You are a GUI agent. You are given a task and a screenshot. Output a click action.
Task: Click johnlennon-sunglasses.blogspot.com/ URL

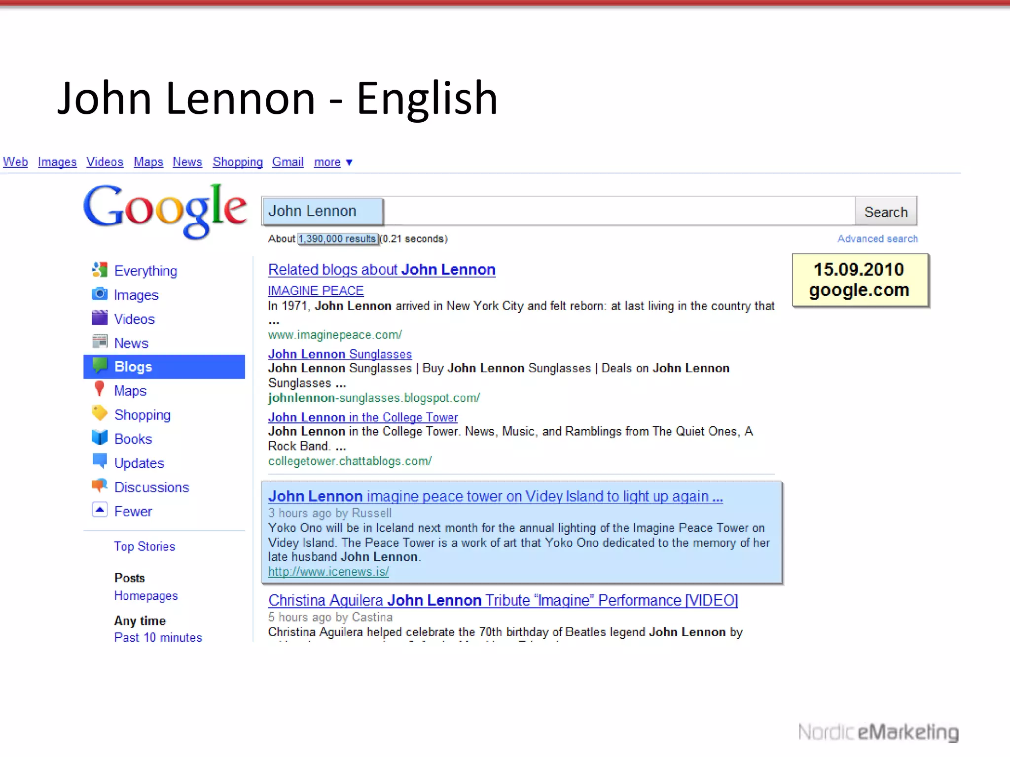[374, 398]
